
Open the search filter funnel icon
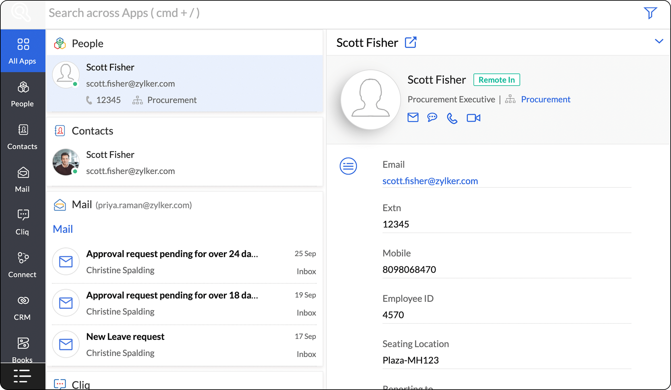650,13
